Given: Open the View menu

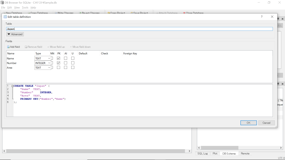Looking at the screenshot, I should point(17,7).
